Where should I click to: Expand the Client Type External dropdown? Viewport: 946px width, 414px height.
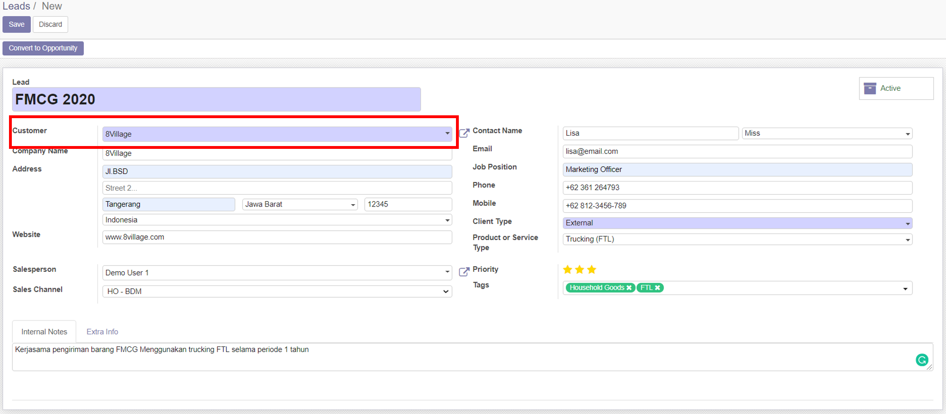click(x=908, y=224)
